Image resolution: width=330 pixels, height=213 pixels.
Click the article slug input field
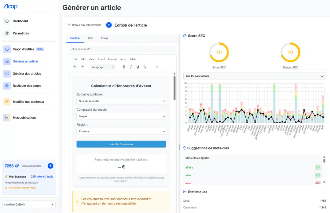click(122, 49)
